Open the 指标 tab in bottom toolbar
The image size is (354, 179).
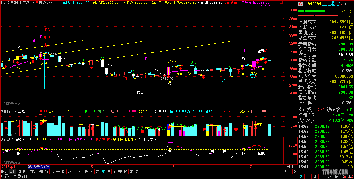4,171
